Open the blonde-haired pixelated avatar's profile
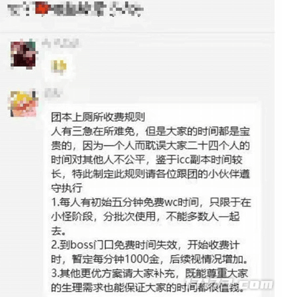Screen dimensions: 282x297 [x=23, y=104]
